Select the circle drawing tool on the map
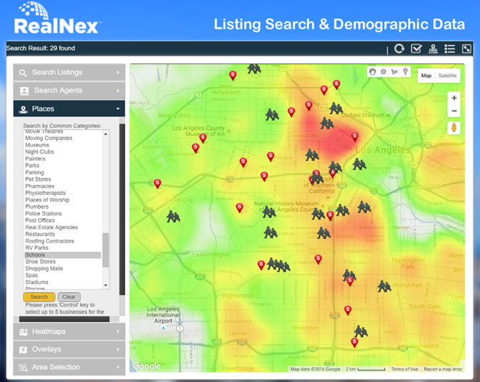Image resolution: width=480 pixels, height=382 pixels. pyautogui.click(x=383, y=72)
